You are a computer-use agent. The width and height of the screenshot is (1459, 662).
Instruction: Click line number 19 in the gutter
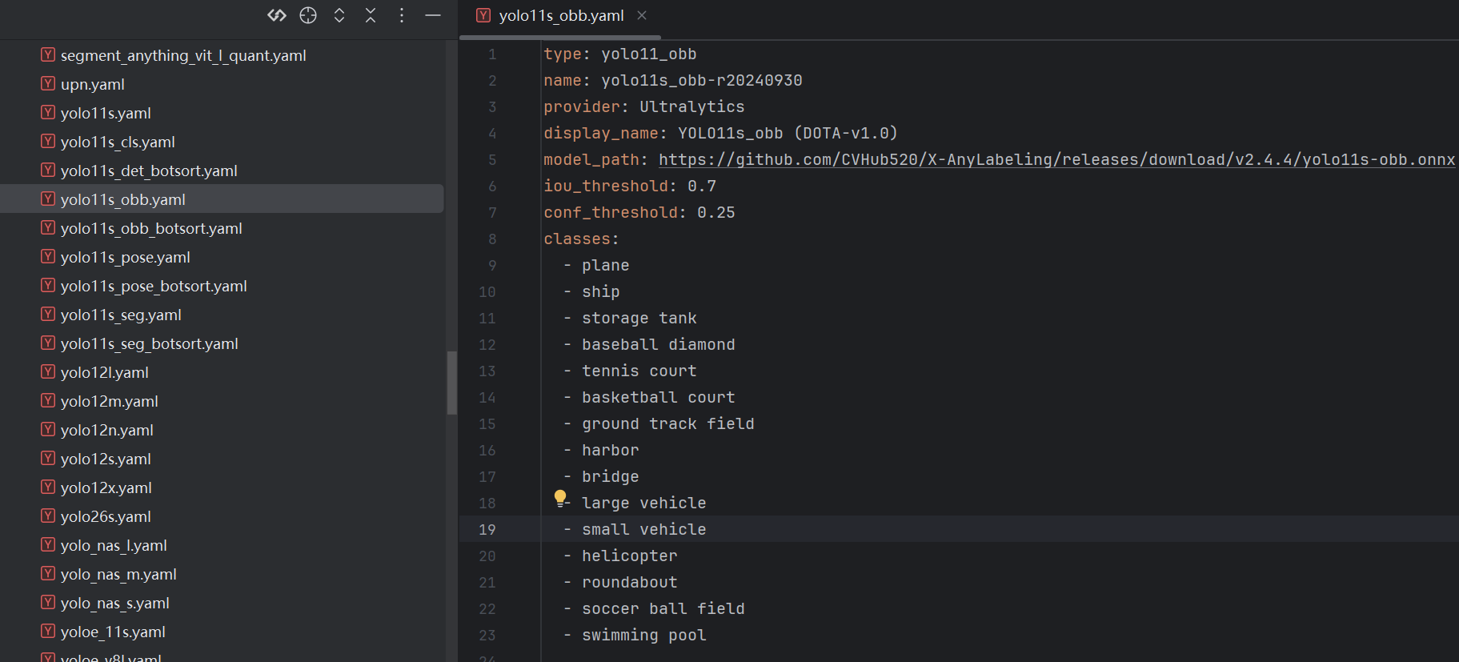pos(487,529)
